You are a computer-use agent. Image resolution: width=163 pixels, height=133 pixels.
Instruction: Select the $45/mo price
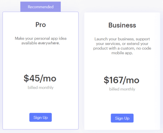[x=40, y=78]
